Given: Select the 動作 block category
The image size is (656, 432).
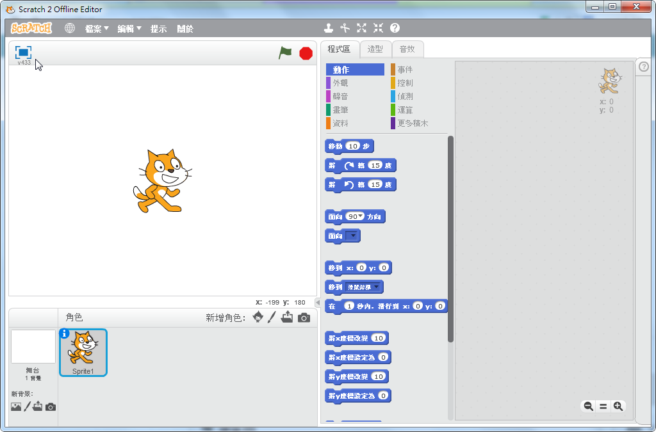Looking at the screenshot, I should [355, 69].
